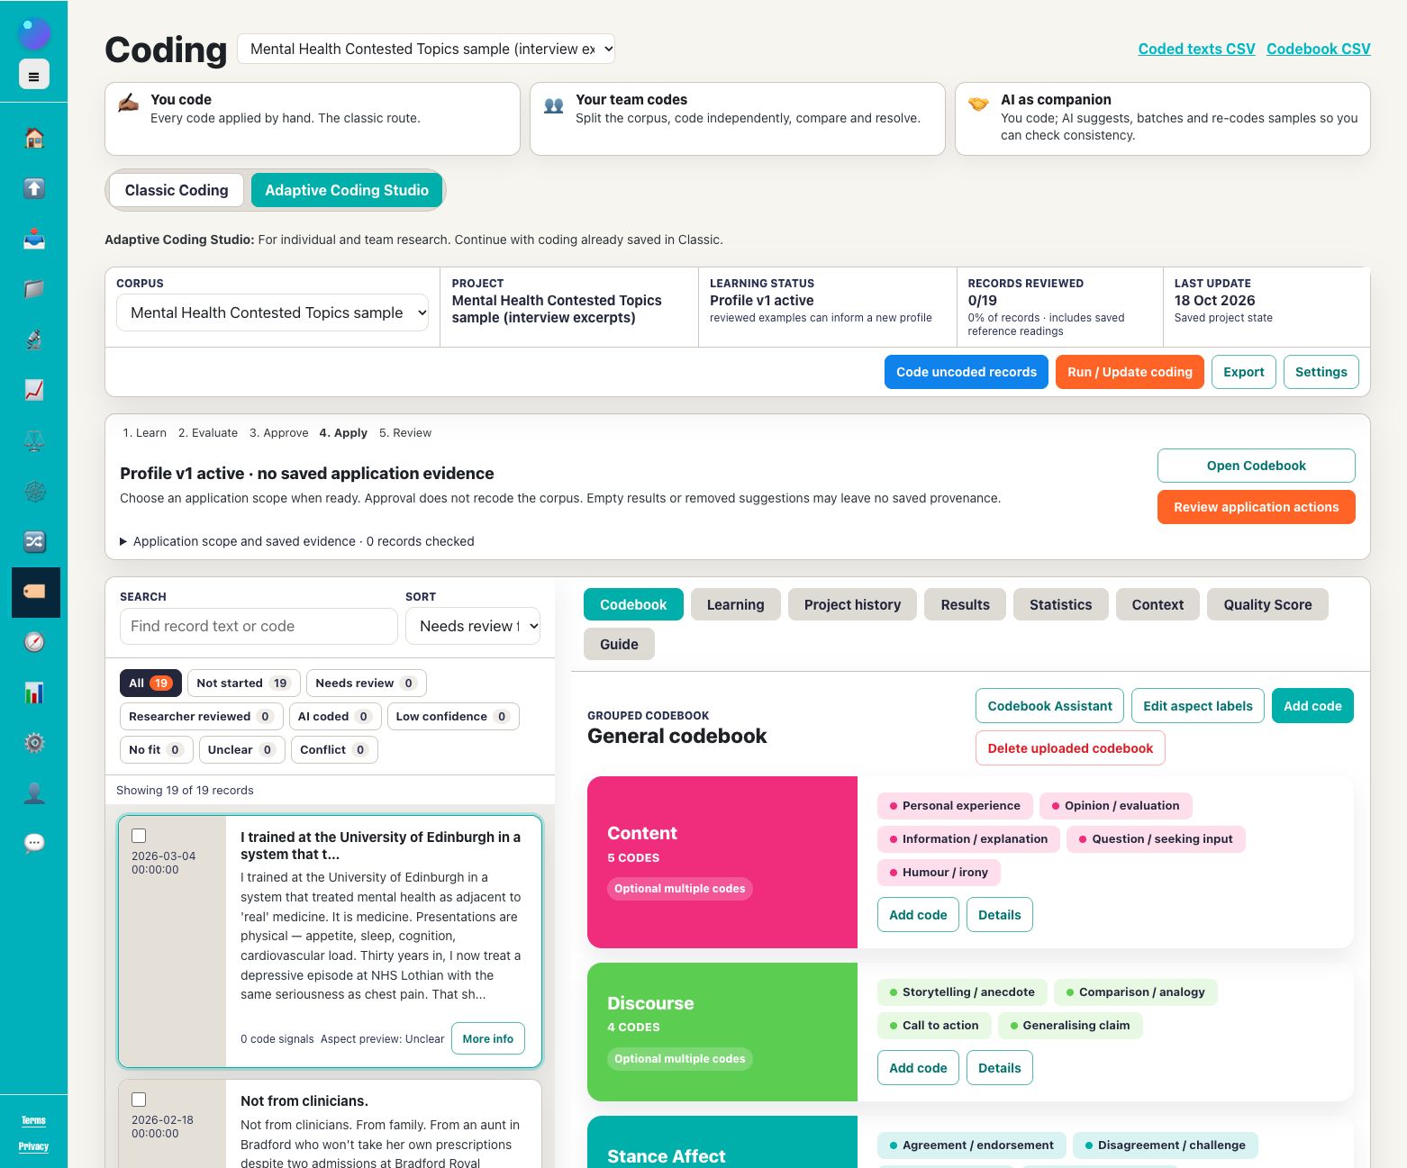The image size is (1407, 1168).
Task: Click More info on Edinburgh record
Action: tap(487, 1039)
